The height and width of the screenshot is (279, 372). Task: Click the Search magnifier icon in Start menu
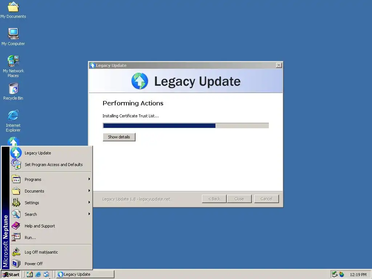(16, 214)
